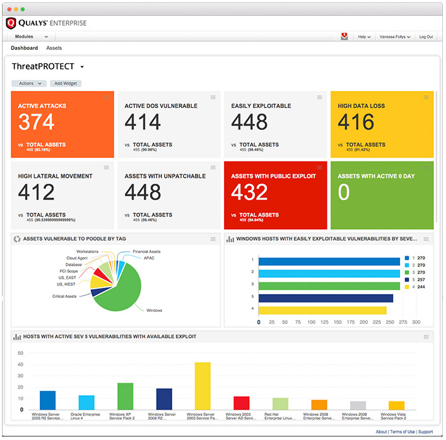The height and width of the screenshot is (440, 446).
Task: Open Easily Exploitable widget menu icon
Action: [320, 97]
